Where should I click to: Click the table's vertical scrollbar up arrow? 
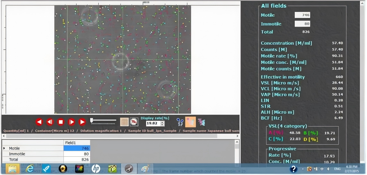[x=237, y=142]
